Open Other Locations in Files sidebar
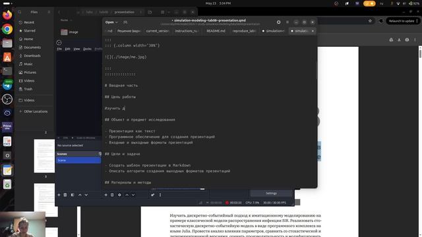 35,111
